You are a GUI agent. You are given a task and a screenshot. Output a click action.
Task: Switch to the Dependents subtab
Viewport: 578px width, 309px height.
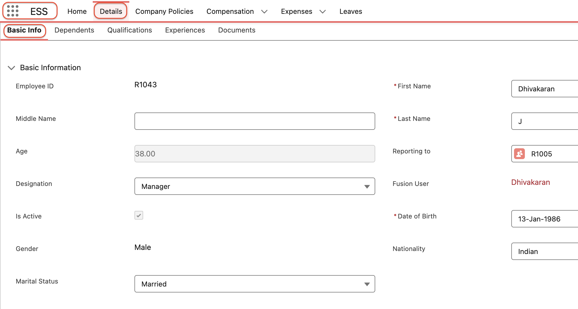(x=74, y=30)
